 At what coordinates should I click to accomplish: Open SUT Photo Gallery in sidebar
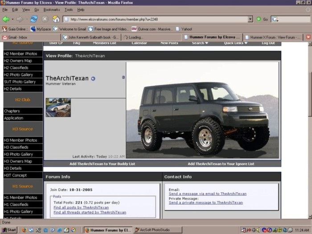tap(23, 82)
